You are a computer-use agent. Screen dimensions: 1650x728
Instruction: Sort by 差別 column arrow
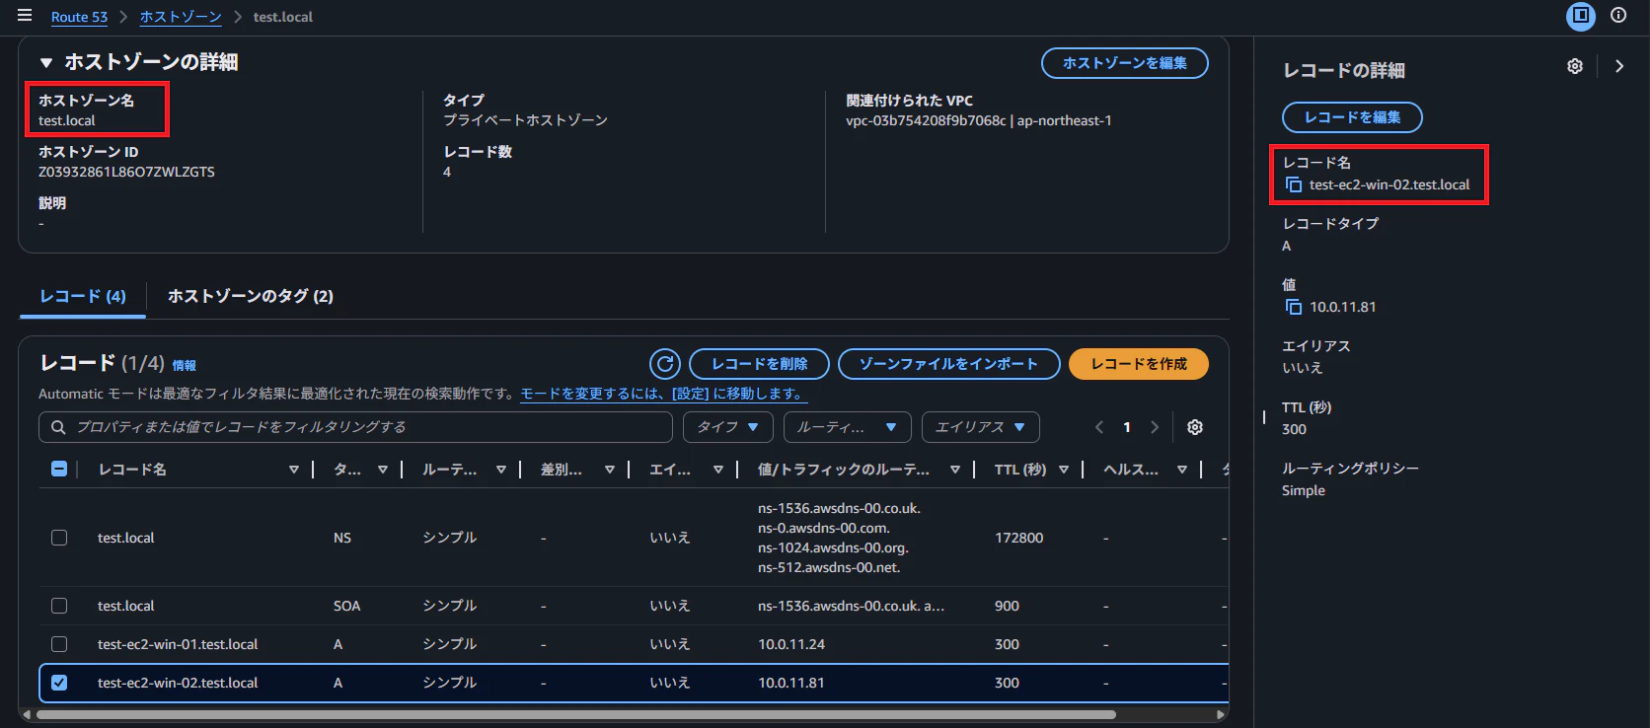(x=610, y=470)
